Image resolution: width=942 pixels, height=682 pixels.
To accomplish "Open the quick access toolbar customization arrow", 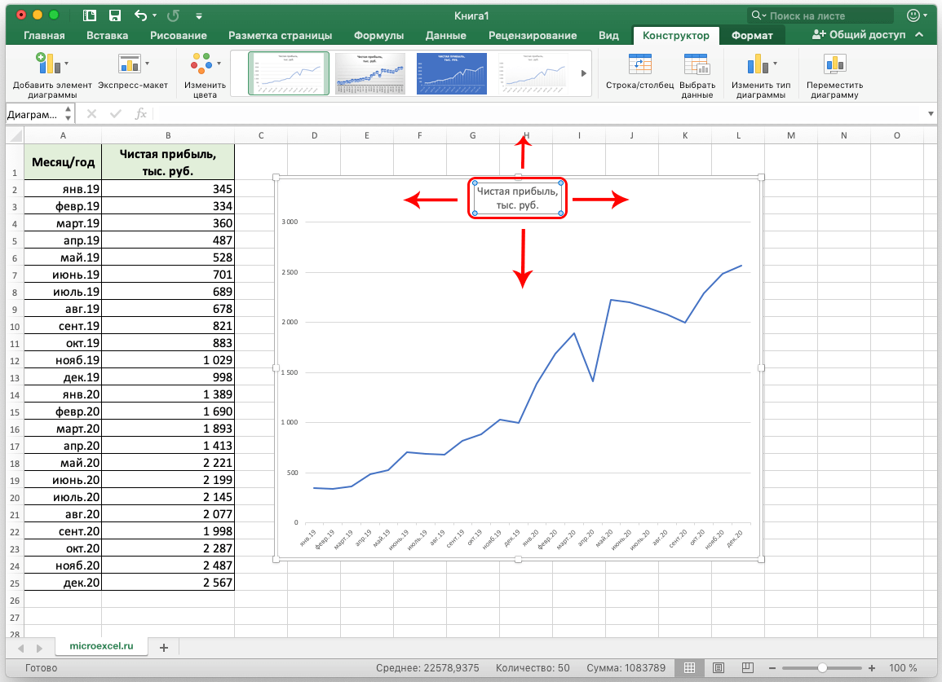I will [199, 16].
